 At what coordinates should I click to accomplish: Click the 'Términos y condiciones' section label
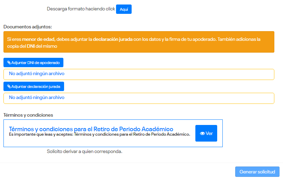click(28, 115)
